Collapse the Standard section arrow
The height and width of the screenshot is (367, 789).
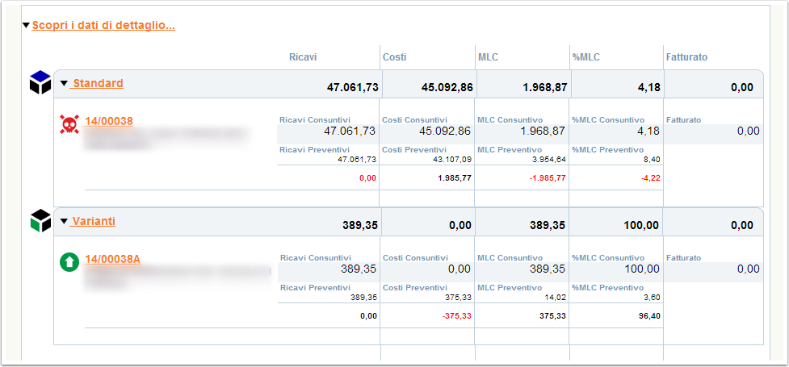64,83
